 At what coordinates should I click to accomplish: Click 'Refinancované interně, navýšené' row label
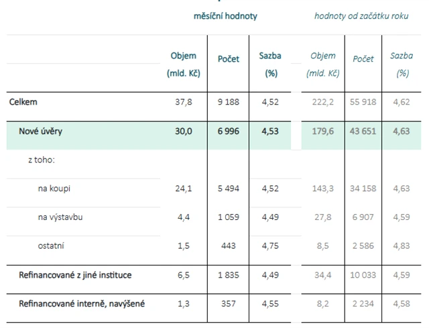(81, 304)
